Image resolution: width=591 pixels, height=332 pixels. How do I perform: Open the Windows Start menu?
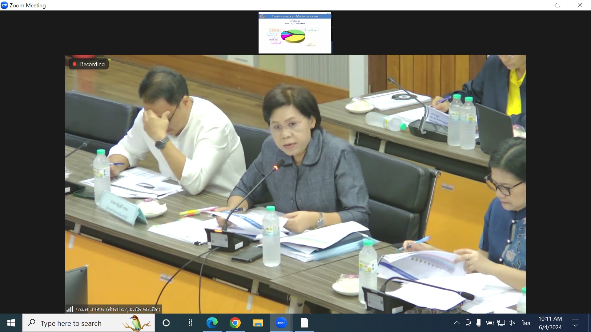(11, 323)
